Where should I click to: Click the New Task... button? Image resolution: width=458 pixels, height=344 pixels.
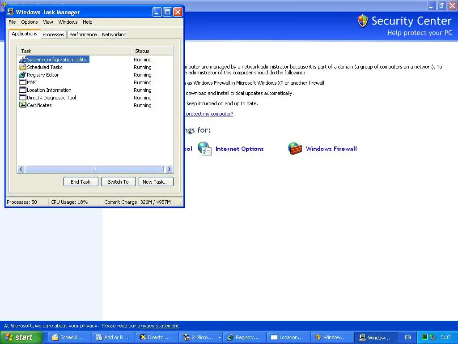[x=156, y=182]
